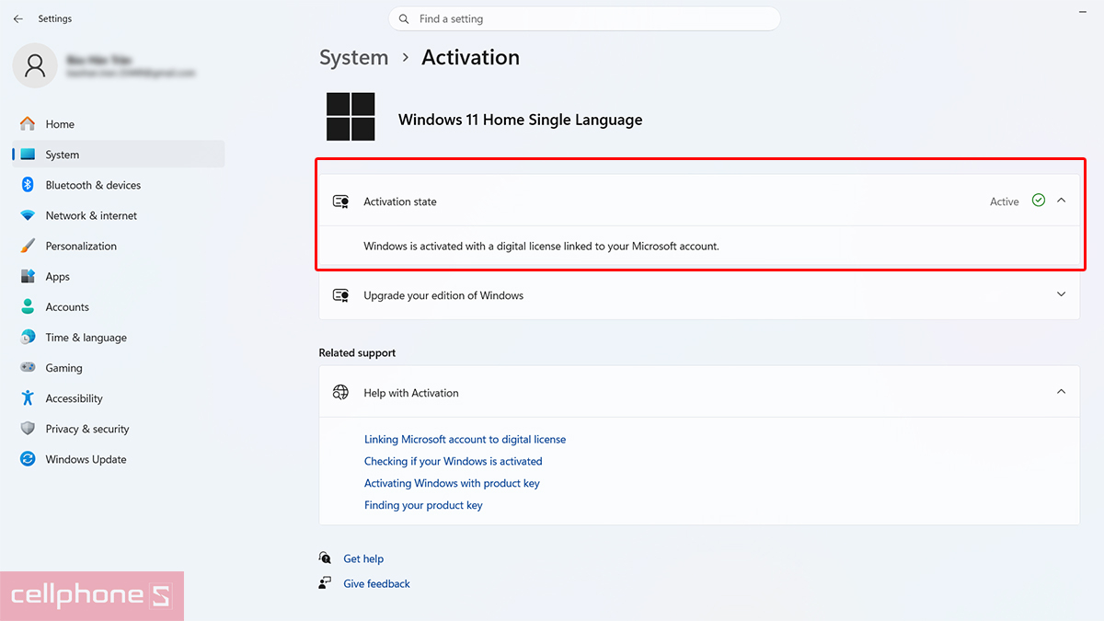Click the Find a setting search box
The width and height of the screenshot is (1104, 621).
pyautogui.click(x=584, y=18)
